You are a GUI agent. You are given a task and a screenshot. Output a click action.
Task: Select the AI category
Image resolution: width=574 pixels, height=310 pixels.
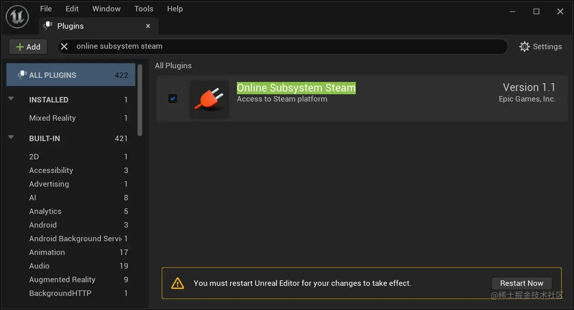click(71, 198)
